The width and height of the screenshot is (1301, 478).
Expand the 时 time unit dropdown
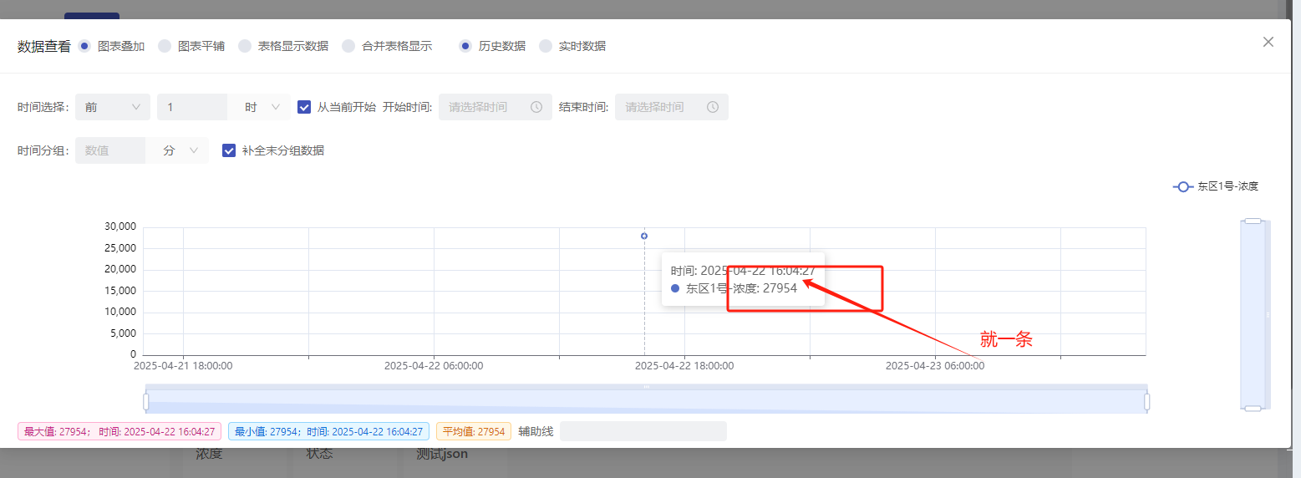click(261, 107)
